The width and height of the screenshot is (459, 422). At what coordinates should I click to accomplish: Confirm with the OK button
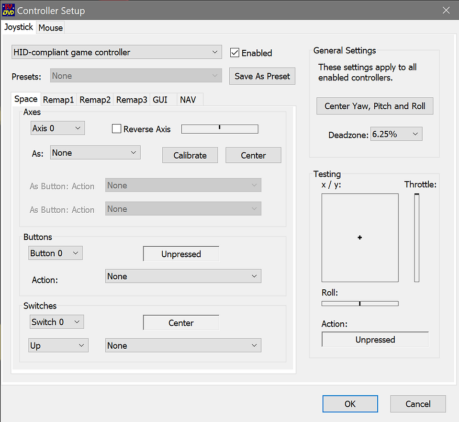click(x=350, y=404)
